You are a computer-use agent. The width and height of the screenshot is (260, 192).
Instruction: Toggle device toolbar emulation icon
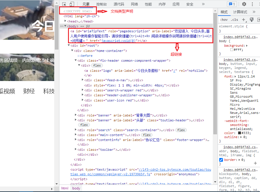(x=72, y=4)
